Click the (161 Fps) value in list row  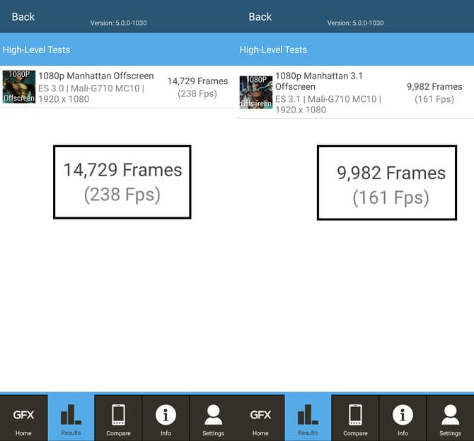tap(434, 99)
